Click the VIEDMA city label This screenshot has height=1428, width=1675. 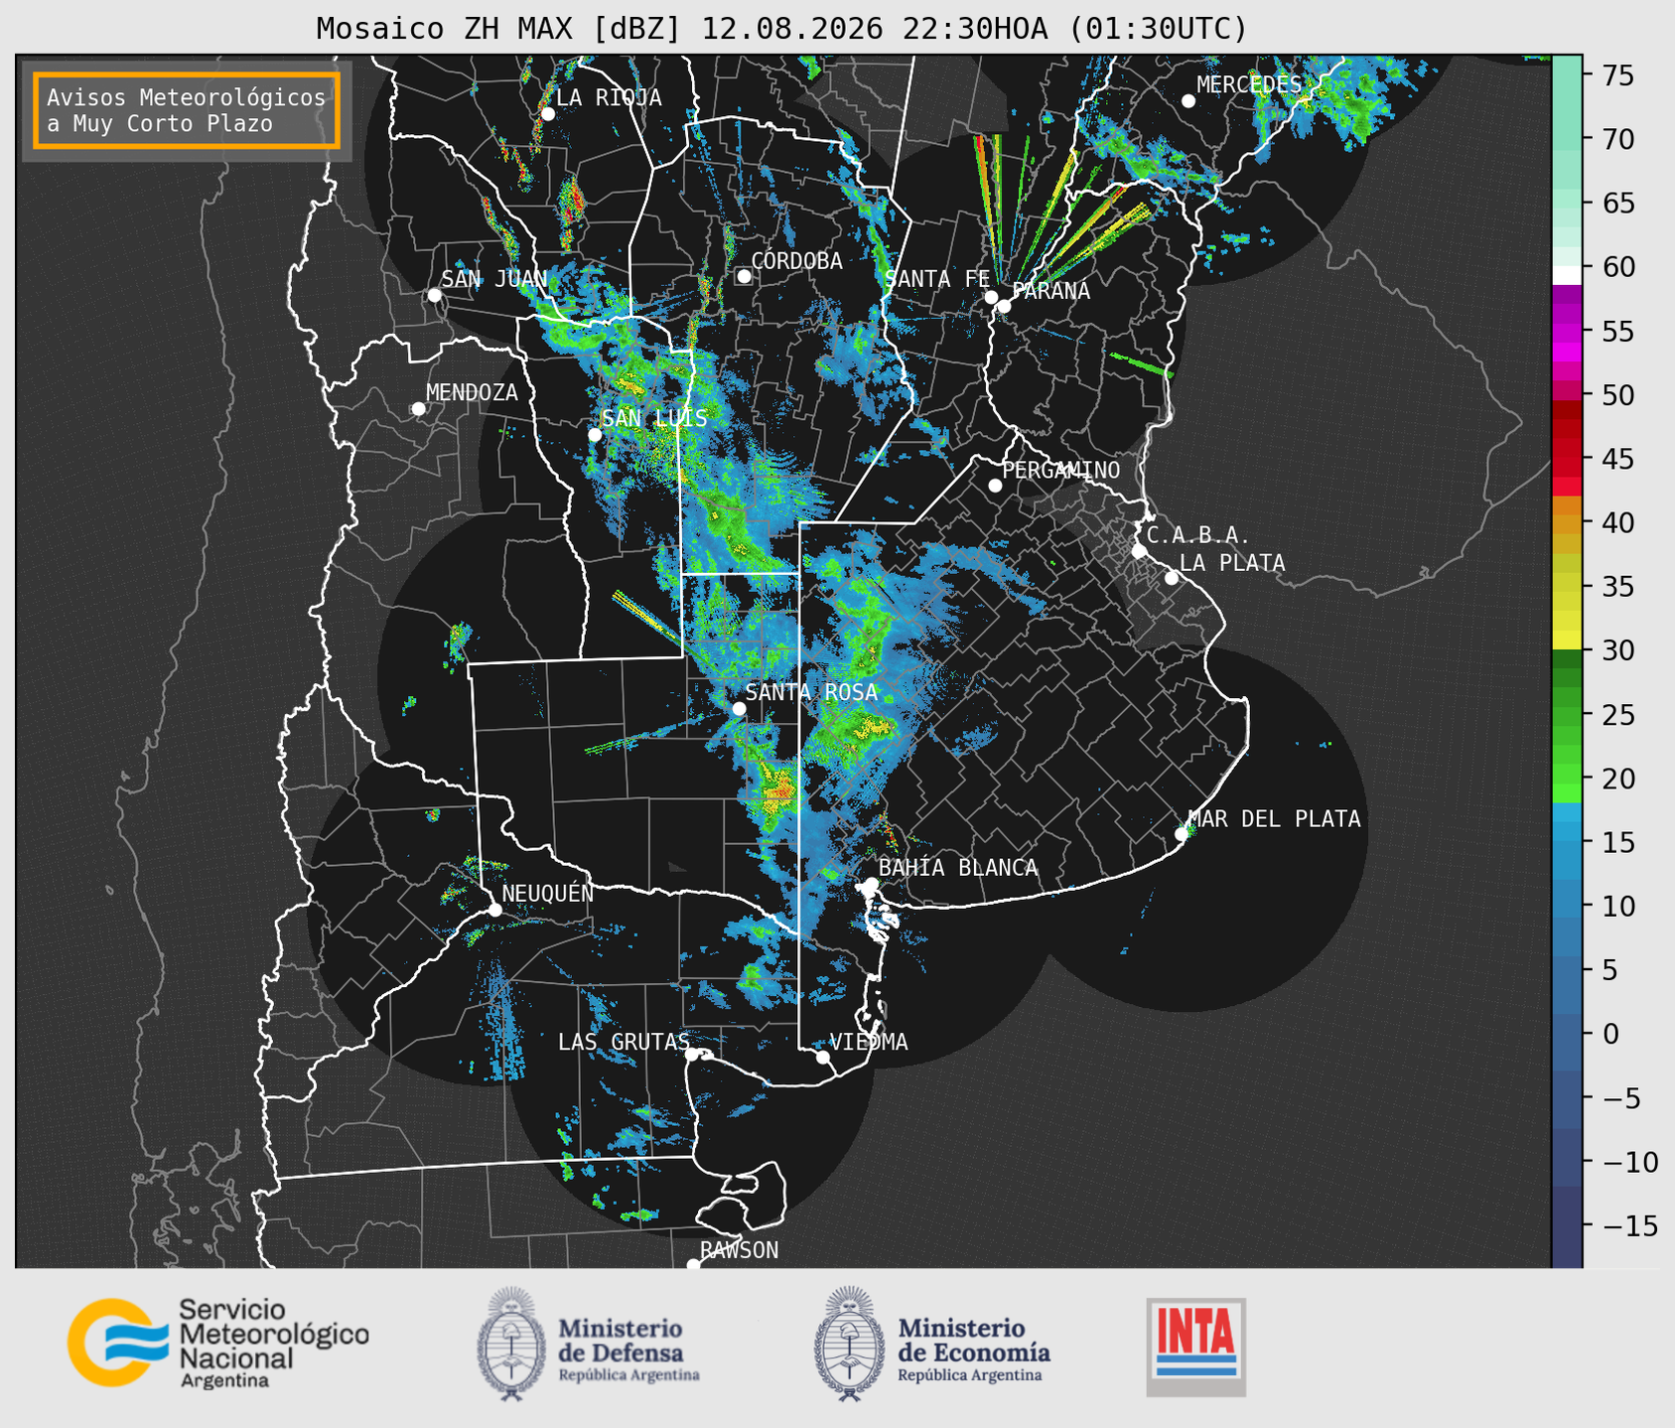(869, 1042)
